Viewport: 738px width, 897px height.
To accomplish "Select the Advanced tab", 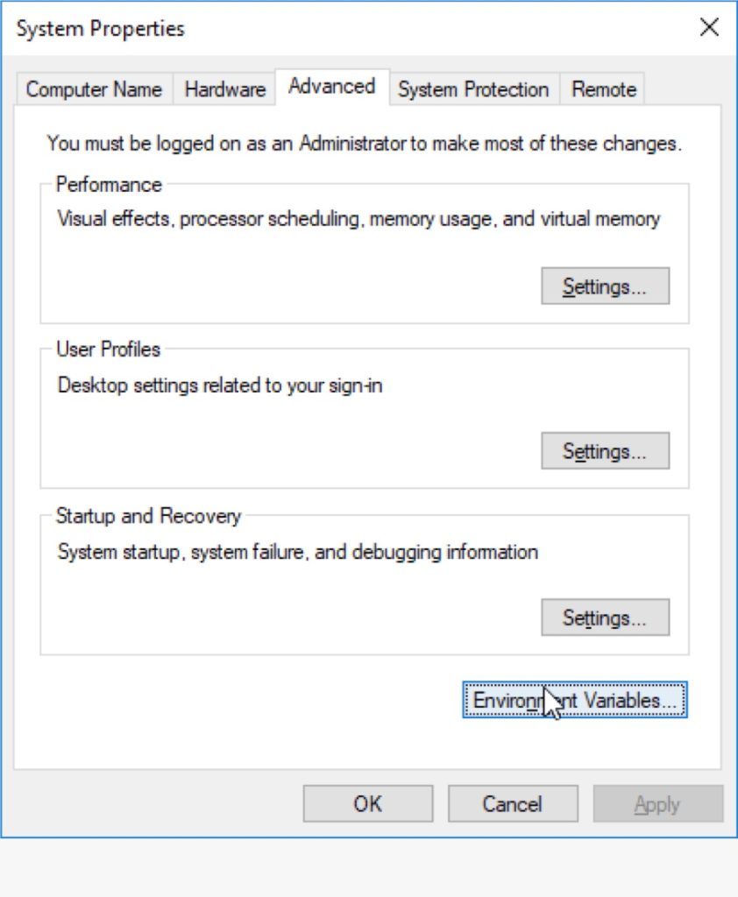I will 331,87.
